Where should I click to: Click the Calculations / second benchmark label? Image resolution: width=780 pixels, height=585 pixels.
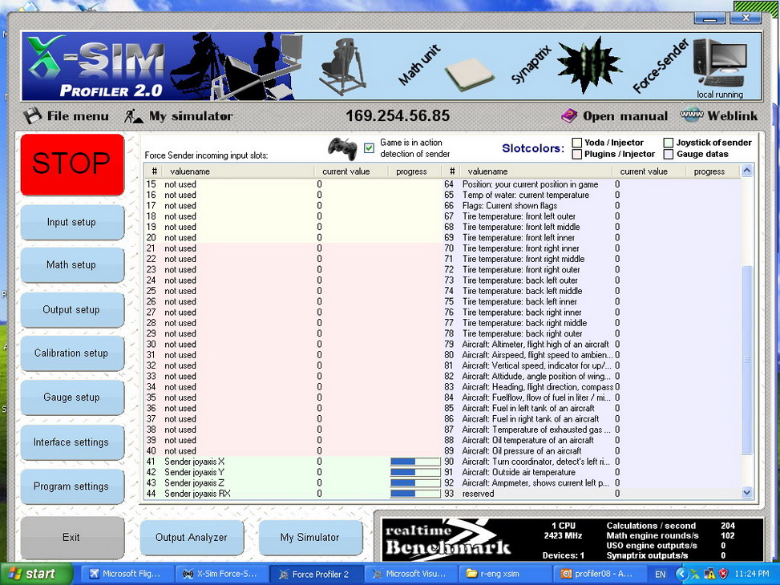point(651,526)
